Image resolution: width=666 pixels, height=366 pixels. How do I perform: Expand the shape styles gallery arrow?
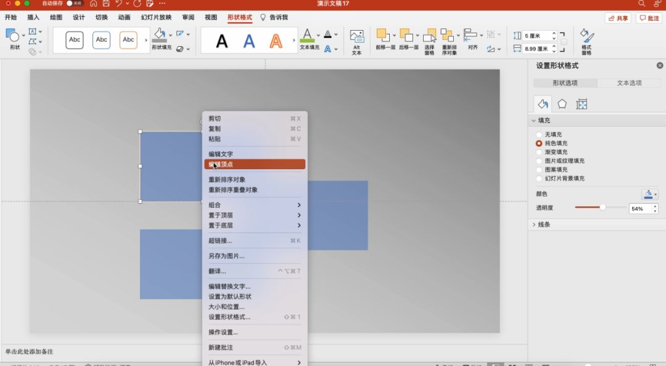point(146,40)
